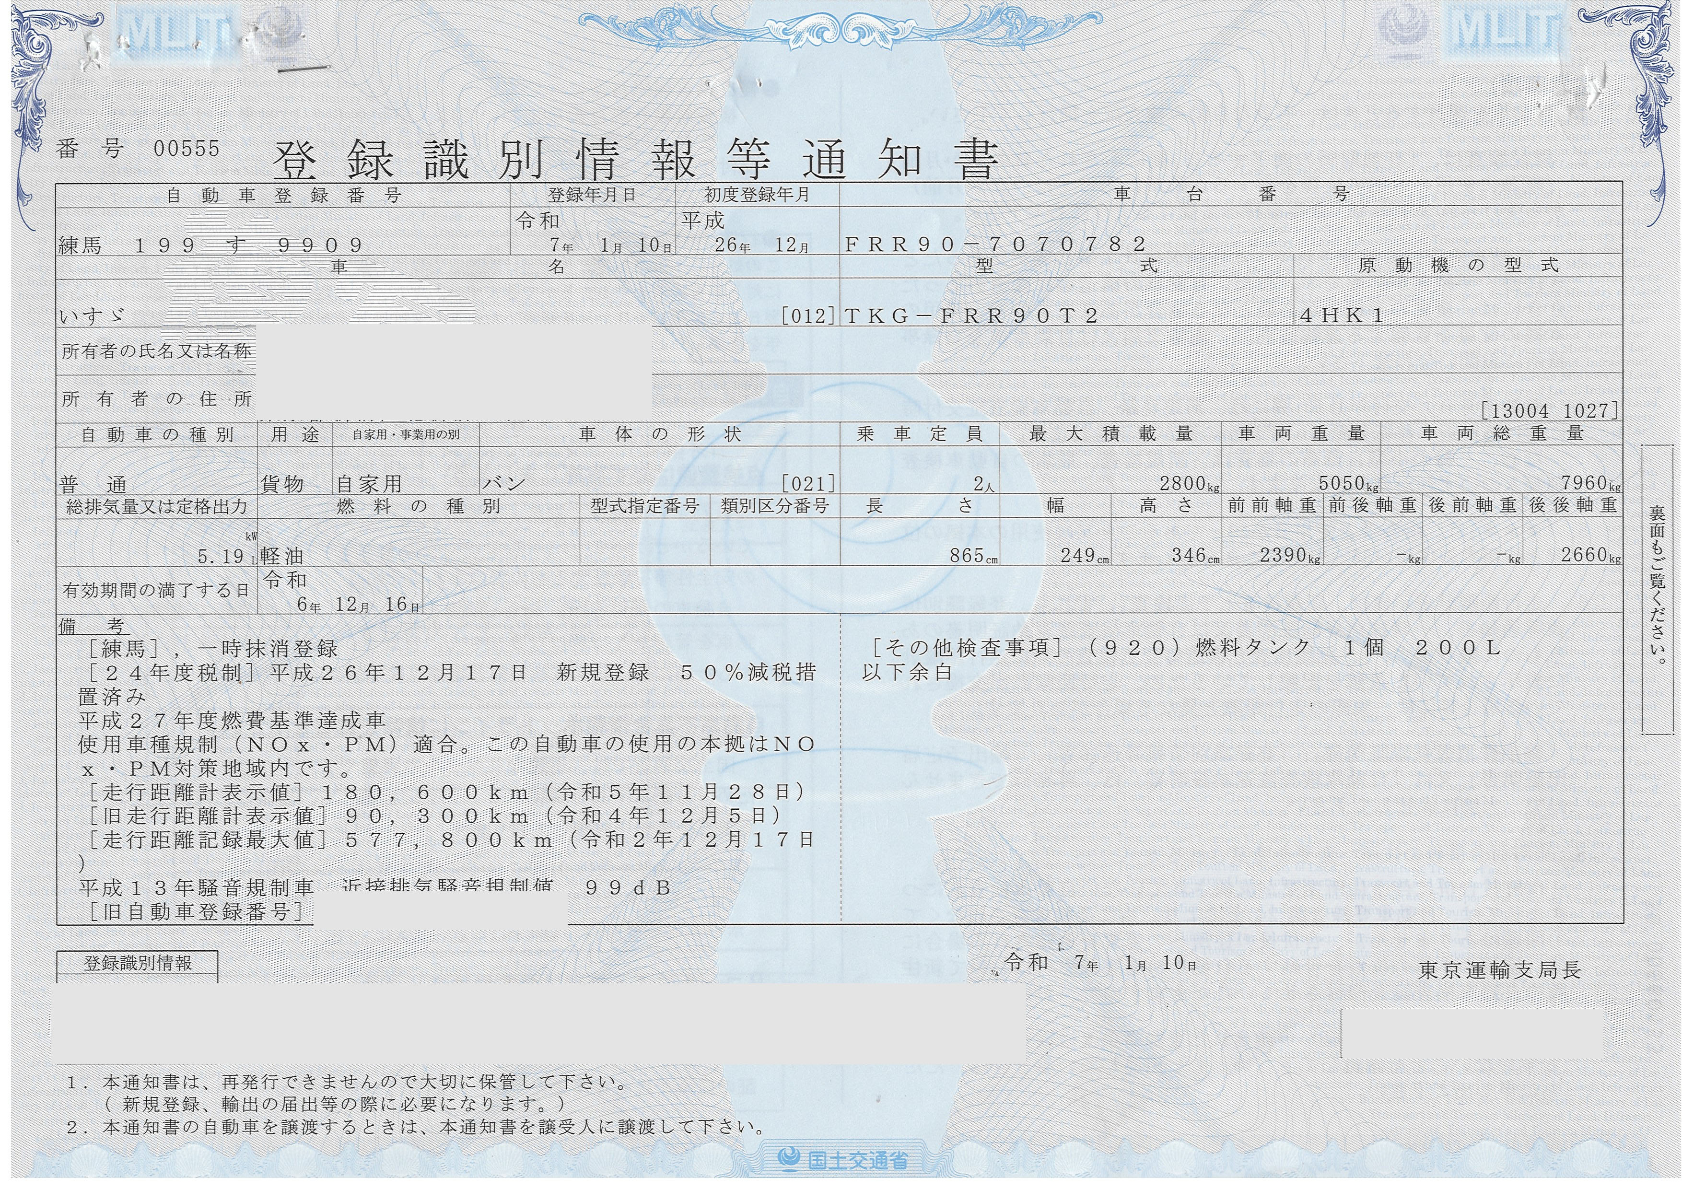Image resolution: width=1682 pixels, height=1189 pixels.
Task: Select the displacement value 5.19 L
Action: tap(227, 557)
